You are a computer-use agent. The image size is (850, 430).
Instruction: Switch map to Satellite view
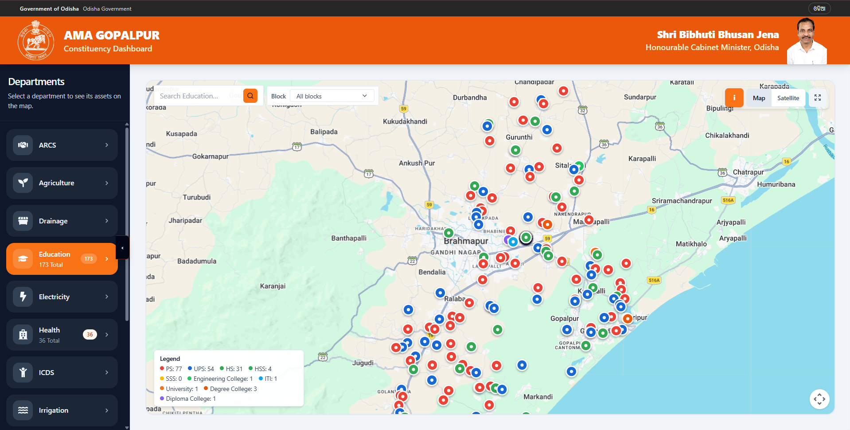click(x=788, y=98)
